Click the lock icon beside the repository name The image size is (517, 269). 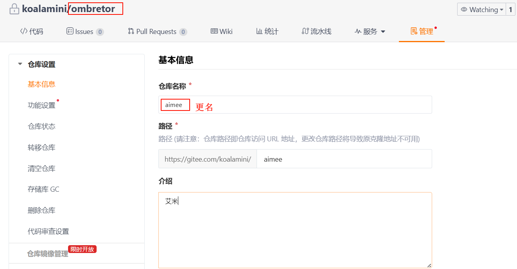pyautogui.click(x=14, y=9)
